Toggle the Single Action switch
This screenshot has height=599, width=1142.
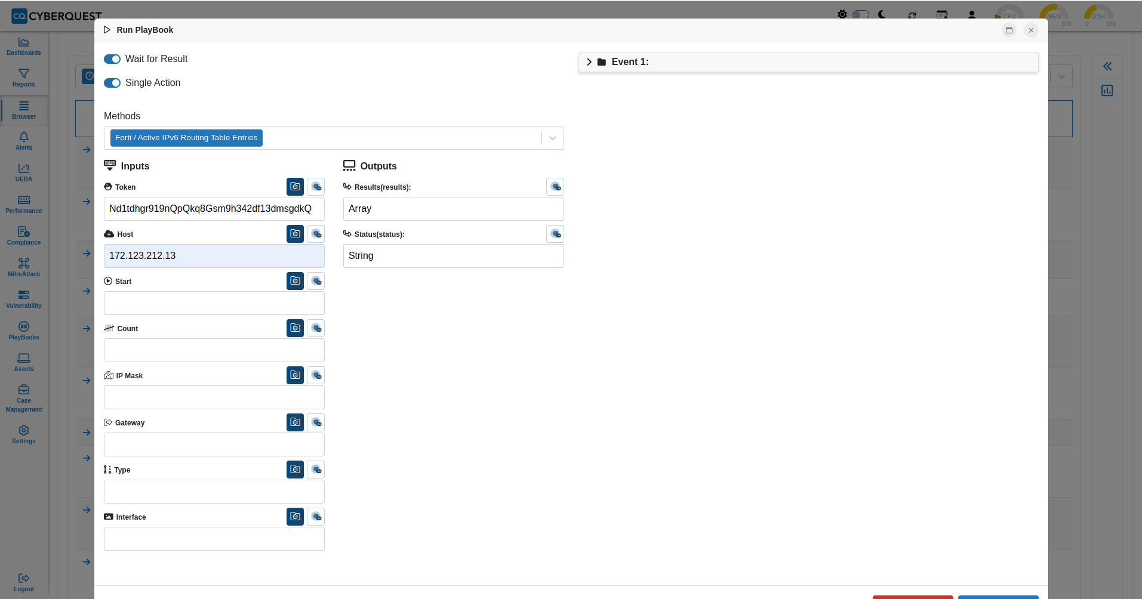click(112, 83)
